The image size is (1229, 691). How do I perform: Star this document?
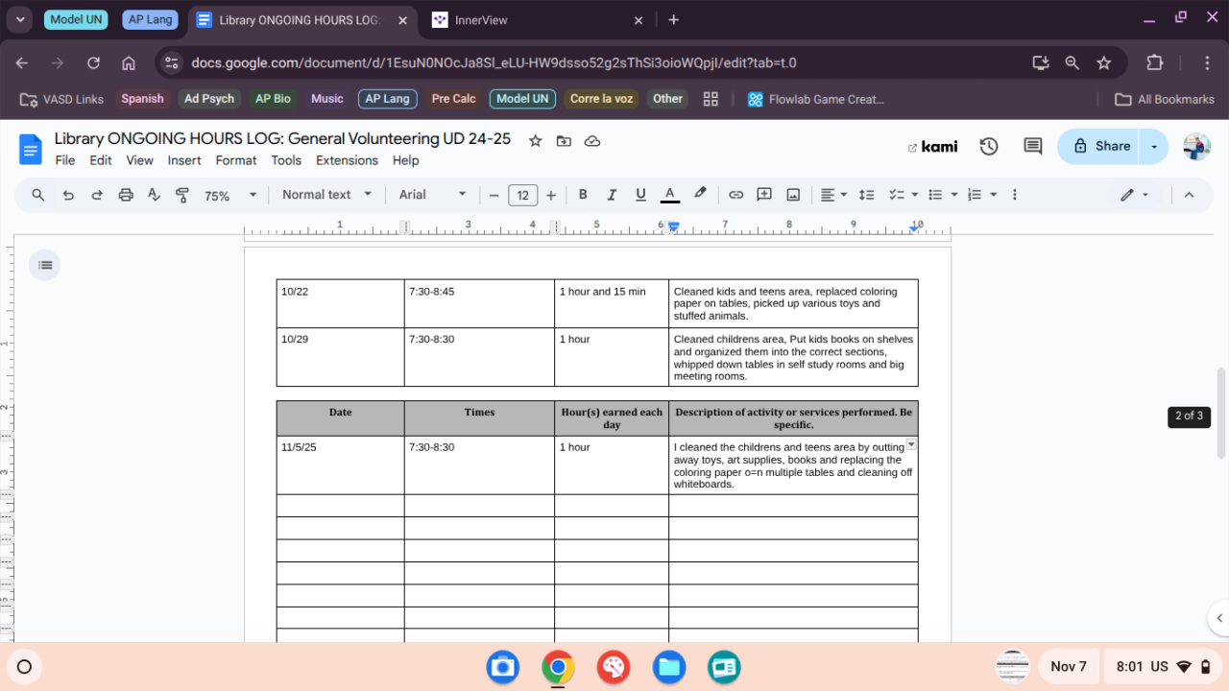tap(535, 141)
